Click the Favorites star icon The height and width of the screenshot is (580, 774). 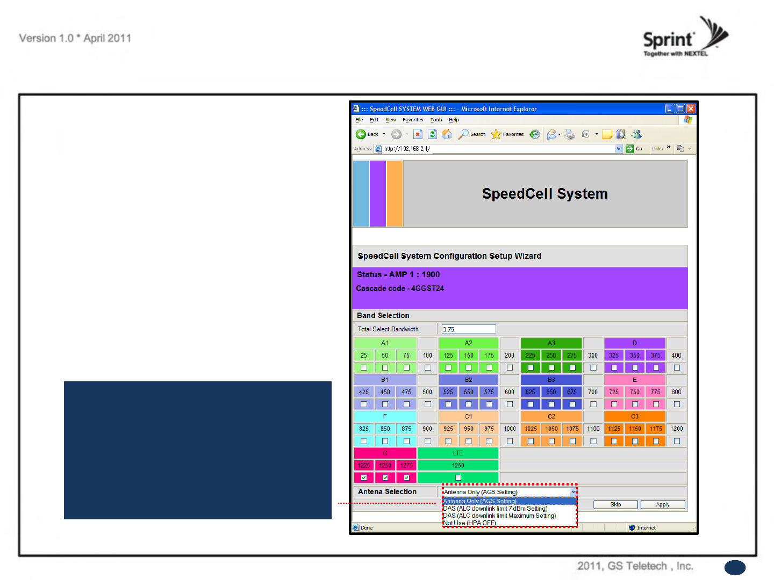[x=496, y=134]
